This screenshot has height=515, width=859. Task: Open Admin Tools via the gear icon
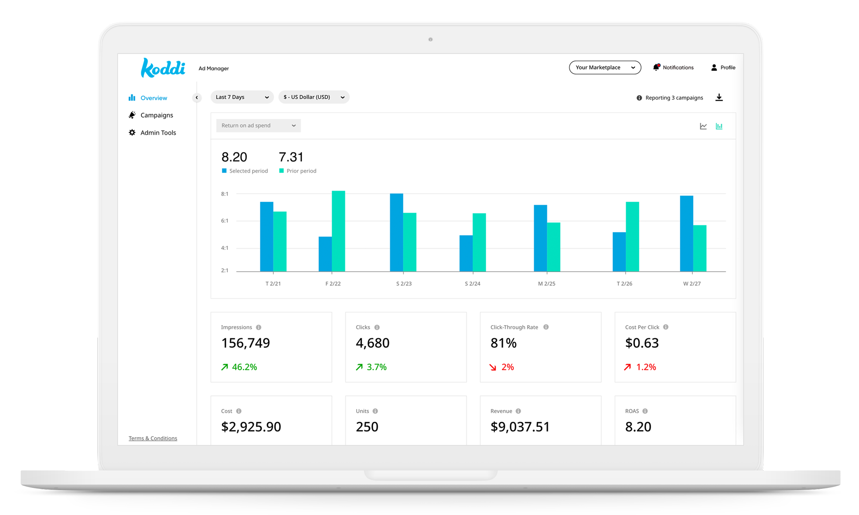(132, 132)
